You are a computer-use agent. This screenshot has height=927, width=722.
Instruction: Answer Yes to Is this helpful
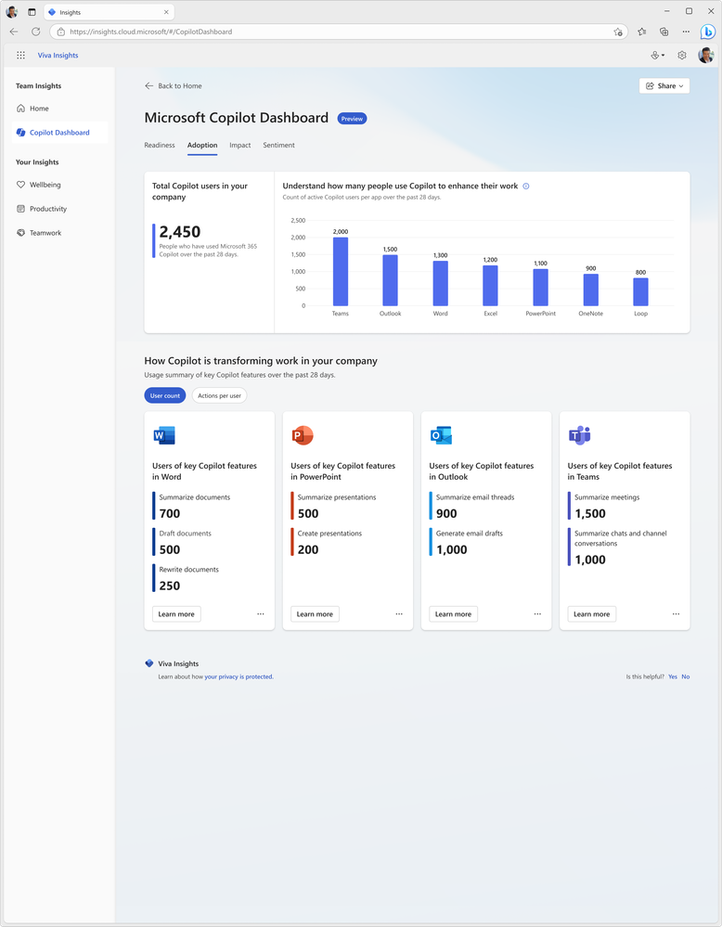(x=673, y=676)
